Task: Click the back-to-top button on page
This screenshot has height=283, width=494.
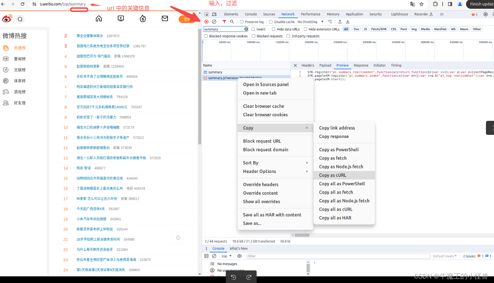Action: click(x=178, y=238)
